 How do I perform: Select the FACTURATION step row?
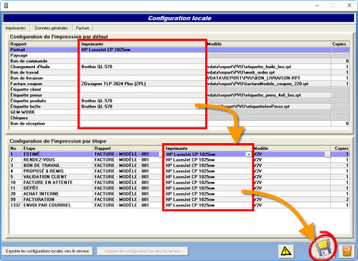tap(179, 200)
